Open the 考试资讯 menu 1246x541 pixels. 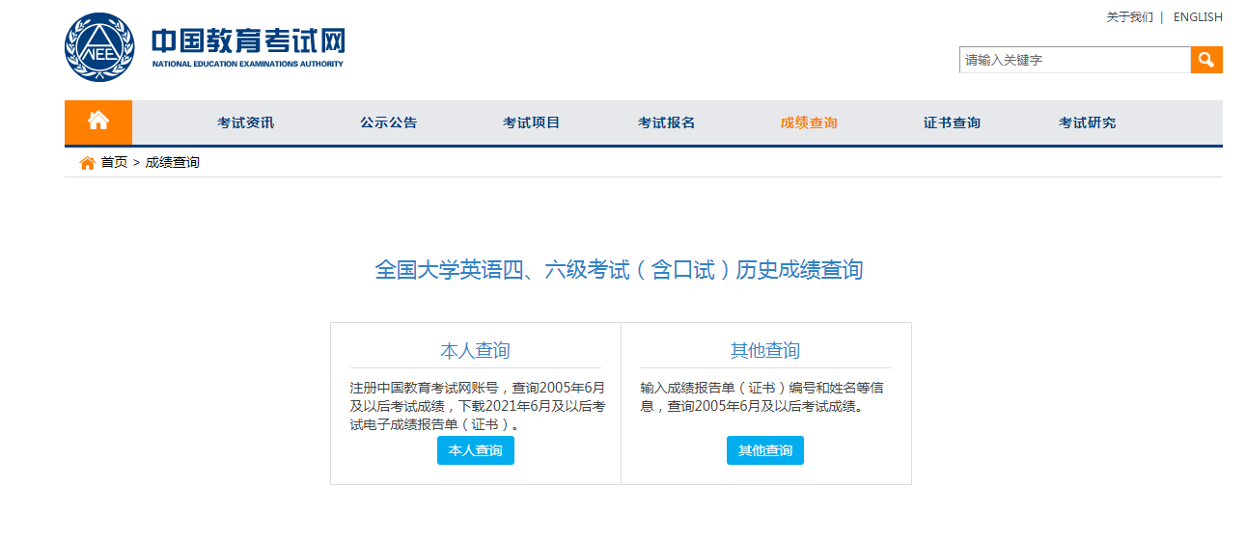coord(245,122)
